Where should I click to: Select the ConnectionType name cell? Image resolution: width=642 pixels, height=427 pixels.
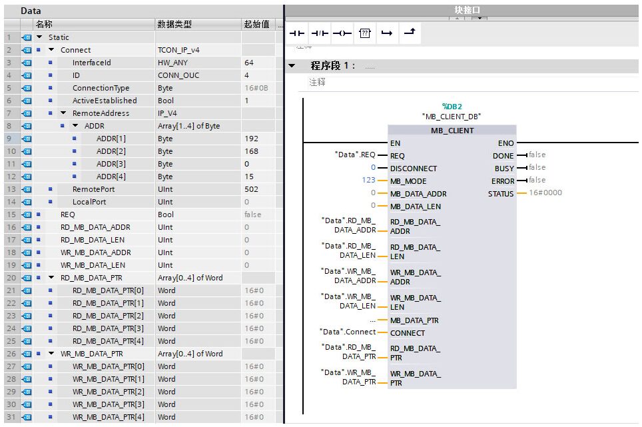coord(101,88)
